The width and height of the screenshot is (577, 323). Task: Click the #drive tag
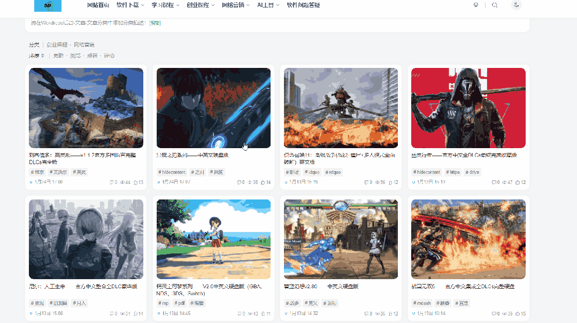(472, 172)
